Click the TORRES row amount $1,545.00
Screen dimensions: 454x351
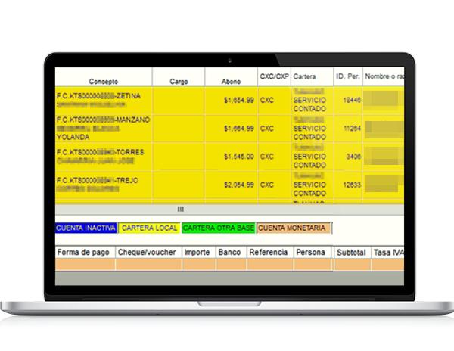coord(239,157)
